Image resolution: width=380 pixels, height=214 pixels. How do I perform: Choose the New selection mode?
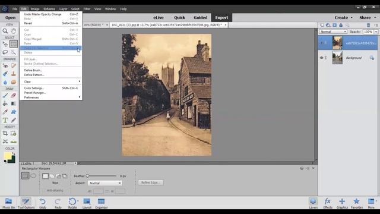pos(45,176)
